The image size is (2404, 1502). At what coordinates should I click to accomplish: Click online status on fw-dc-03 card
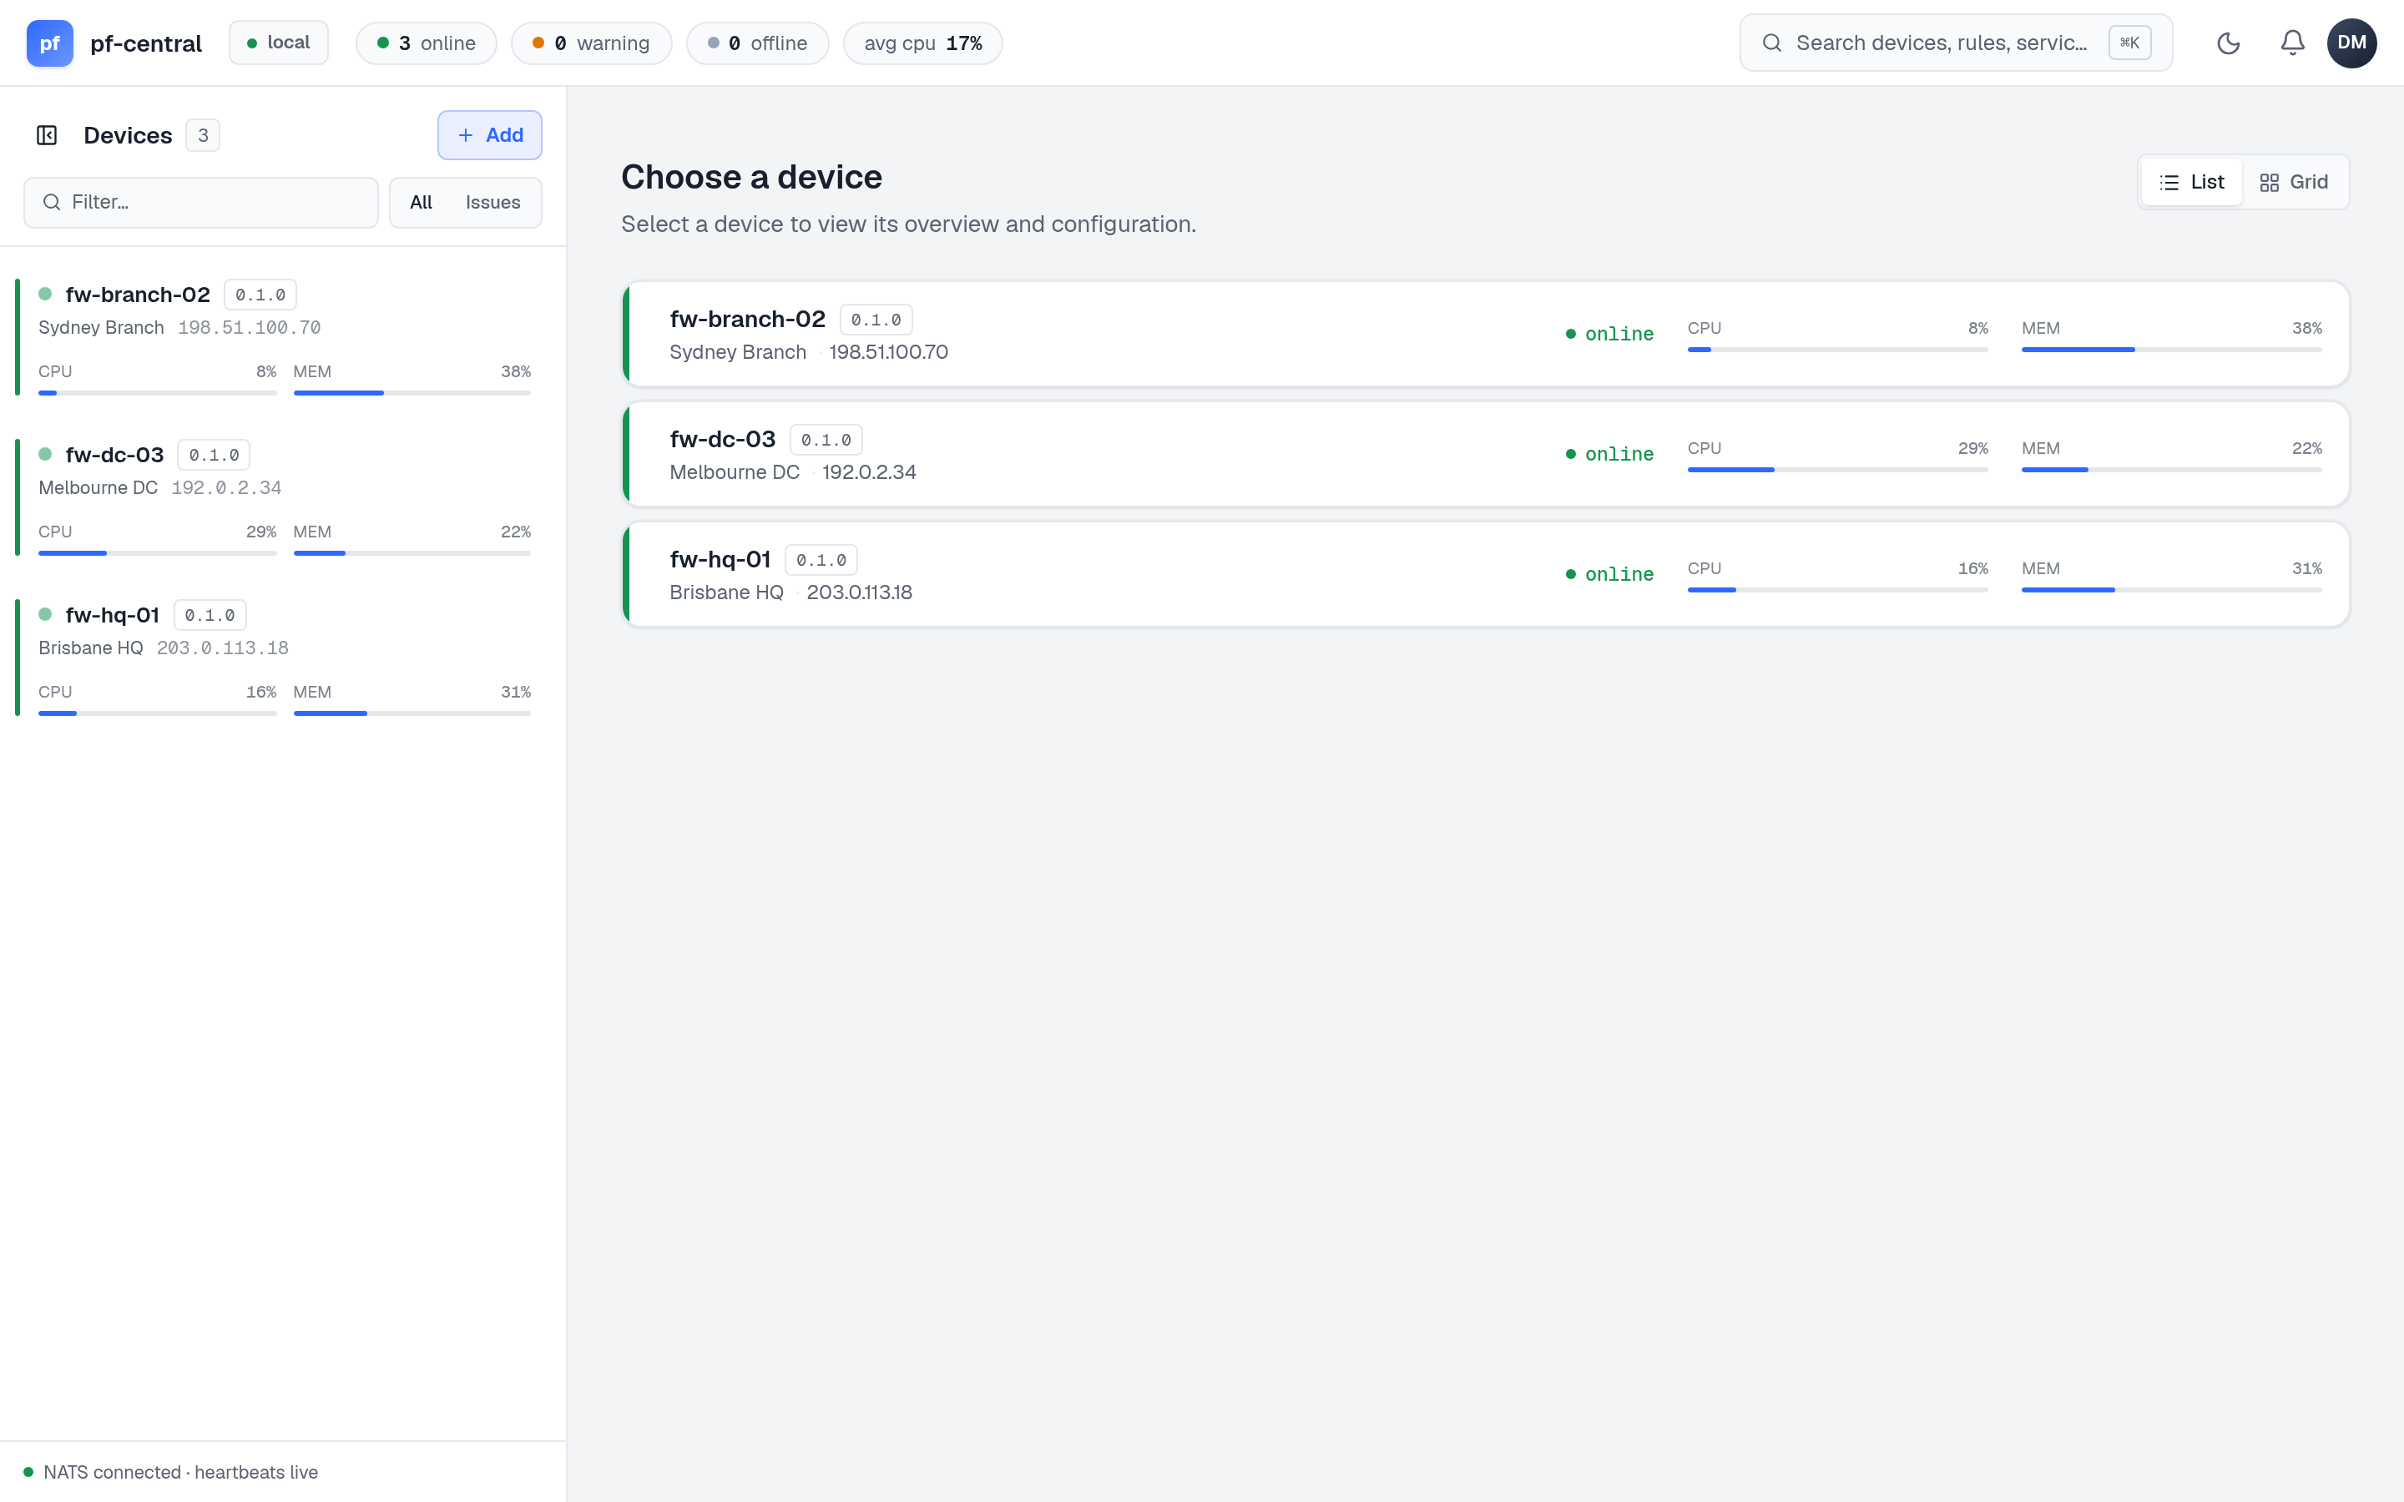1609,454
